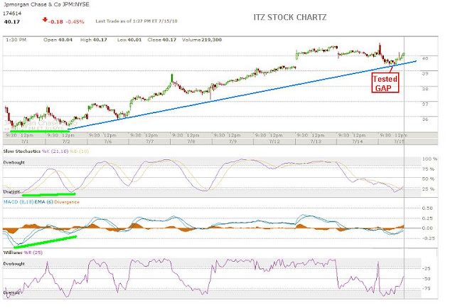Select the 7/9 date on timeline
Image resolution: width=455 pixels, height=308 pixels.
(233, 142)
